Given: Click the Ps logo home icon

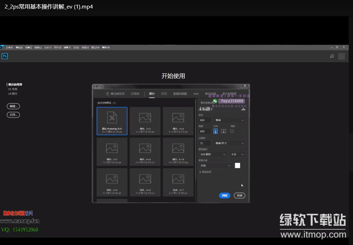Looking at the screenshot, I should [x=5, y=56].
